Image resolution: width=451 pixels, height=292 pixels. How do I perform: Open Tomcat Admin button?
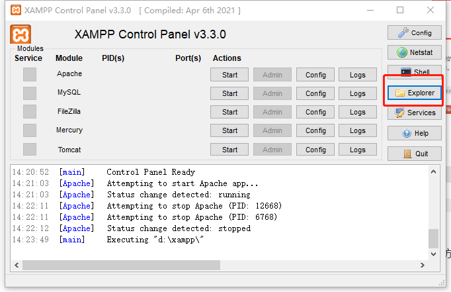(x=272, y=150)
